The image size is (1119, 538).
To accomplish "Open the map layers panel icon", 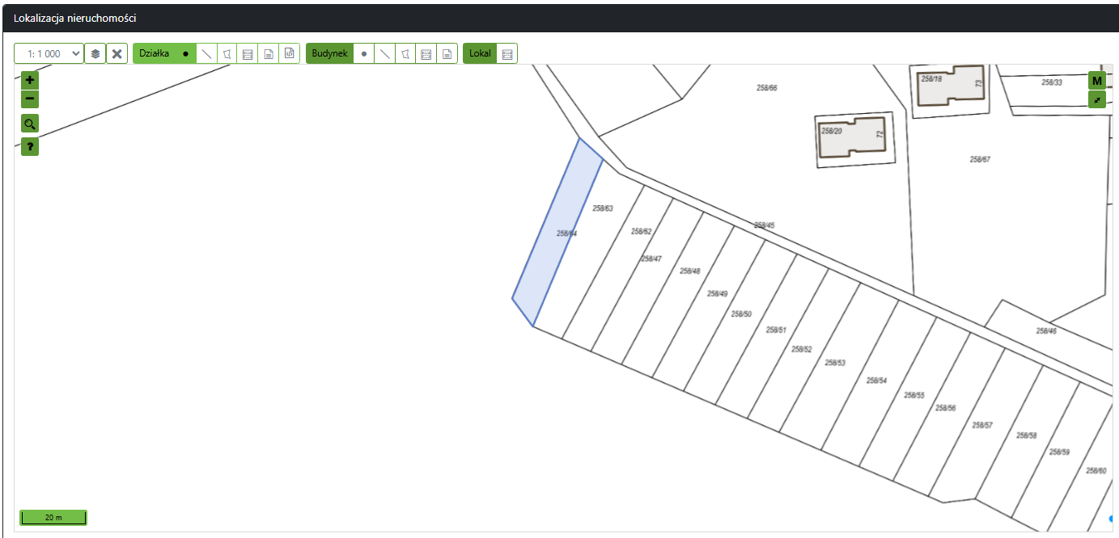I will [95, 53].
